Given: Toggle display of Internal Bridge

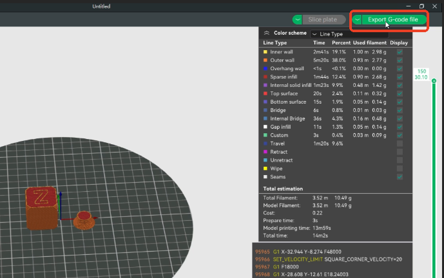Looking at the screenshot, I should coord(400,118).
